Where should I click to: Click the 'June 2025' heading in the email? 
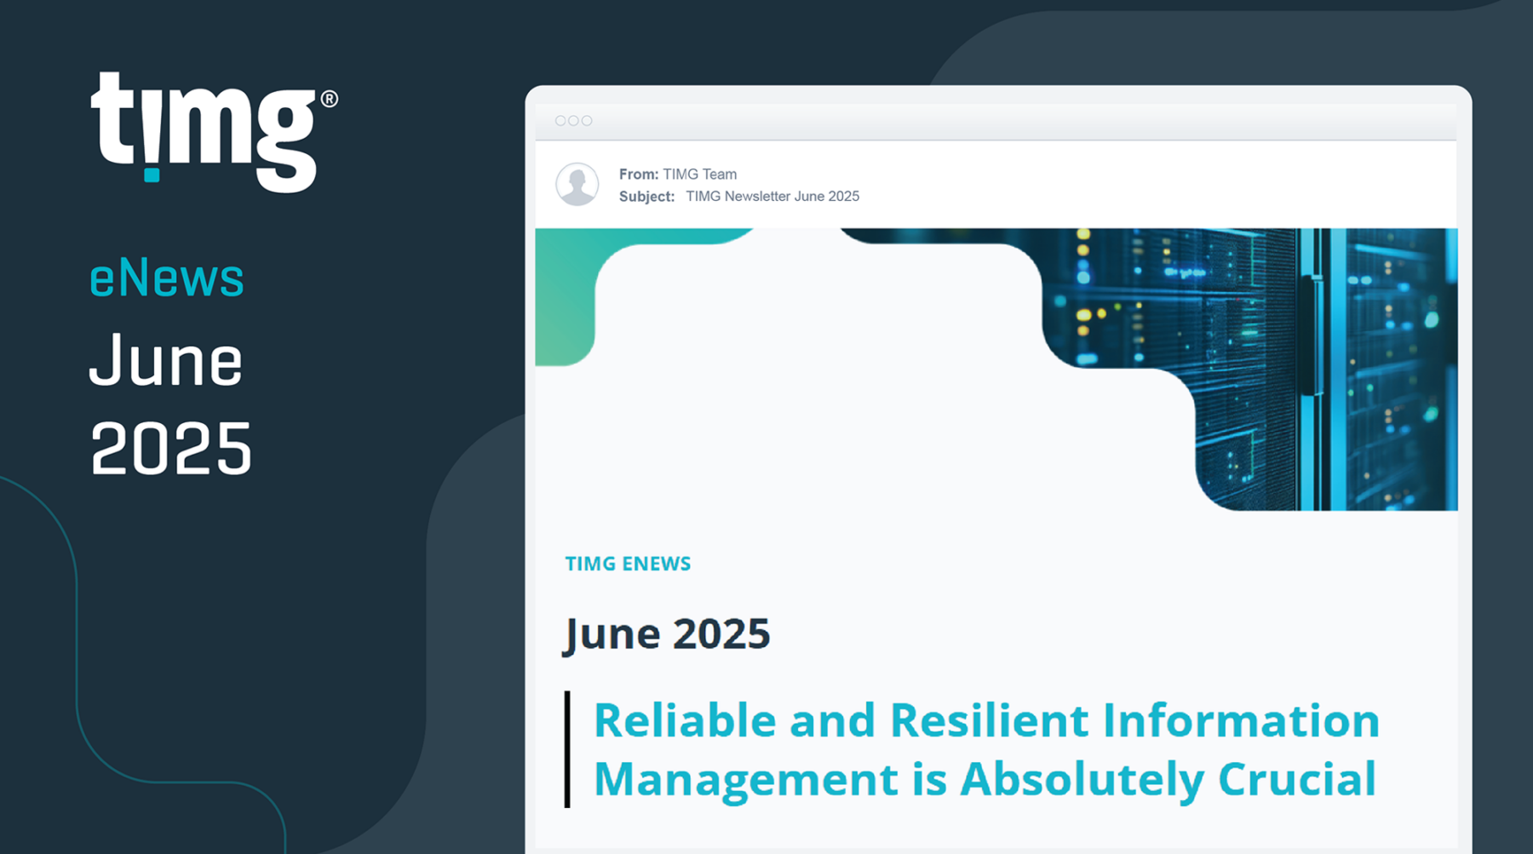tap(667, 634)
